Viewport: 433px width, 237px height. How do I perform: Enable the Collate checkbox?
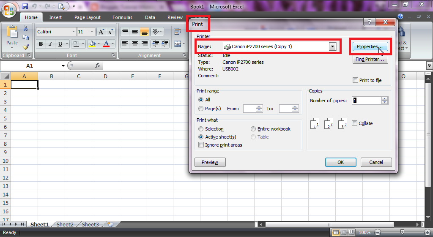pyautogui.click(x=355, y=123)
